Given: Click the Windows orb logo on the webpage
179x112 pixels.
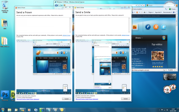Looking at the screenshot, I should tap(164, 38).
